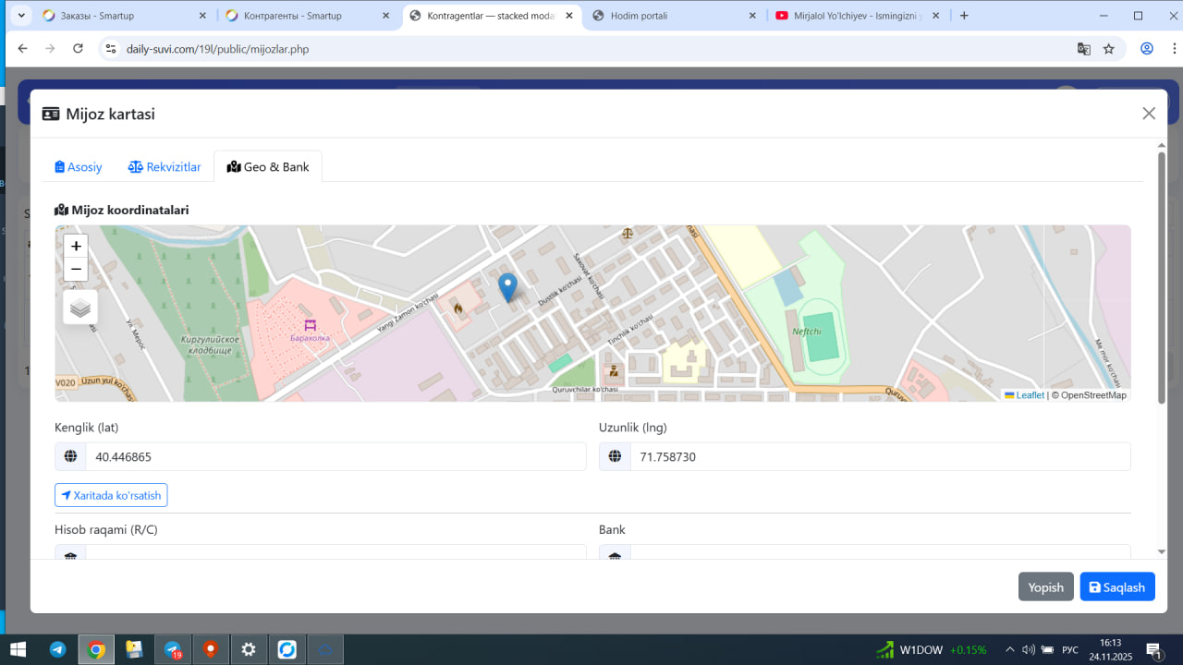Go back to the previous page

coord(23,49)
